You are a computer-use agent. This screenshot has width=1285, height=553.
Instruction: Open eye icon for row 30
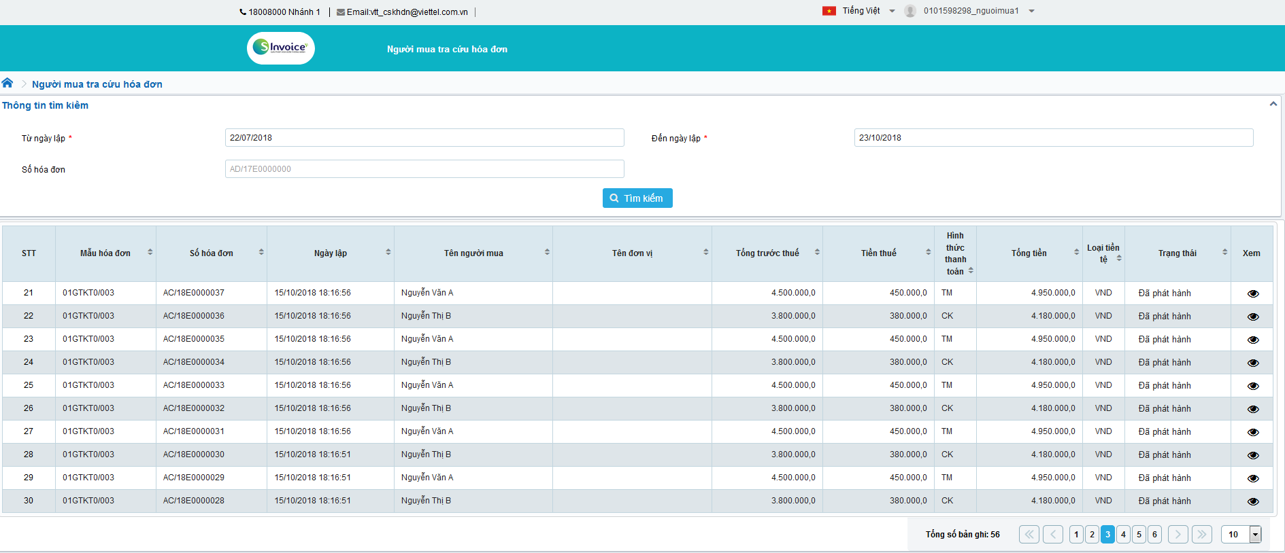[x=1252, y=501]
